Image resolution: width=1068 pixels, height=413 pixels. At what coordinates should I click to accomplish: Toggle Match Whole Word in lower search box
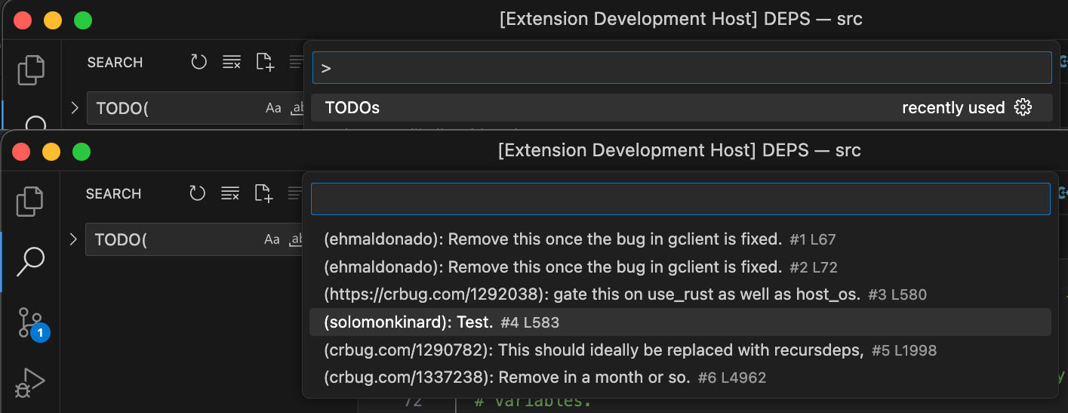(297, 240)
